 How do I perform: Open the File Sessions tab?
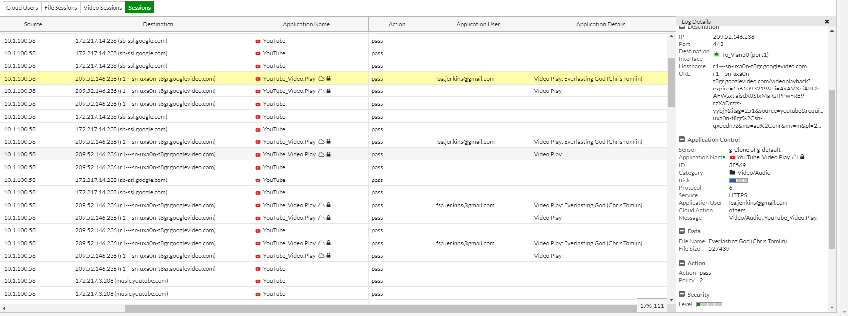(60, 8)
